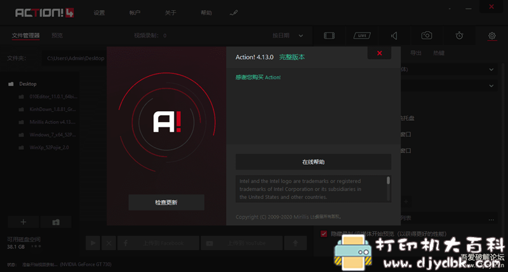The image size is (508, 272).
Task: Select Mirillis Action v4.13... folder
Action: click(x=52, y=122)
